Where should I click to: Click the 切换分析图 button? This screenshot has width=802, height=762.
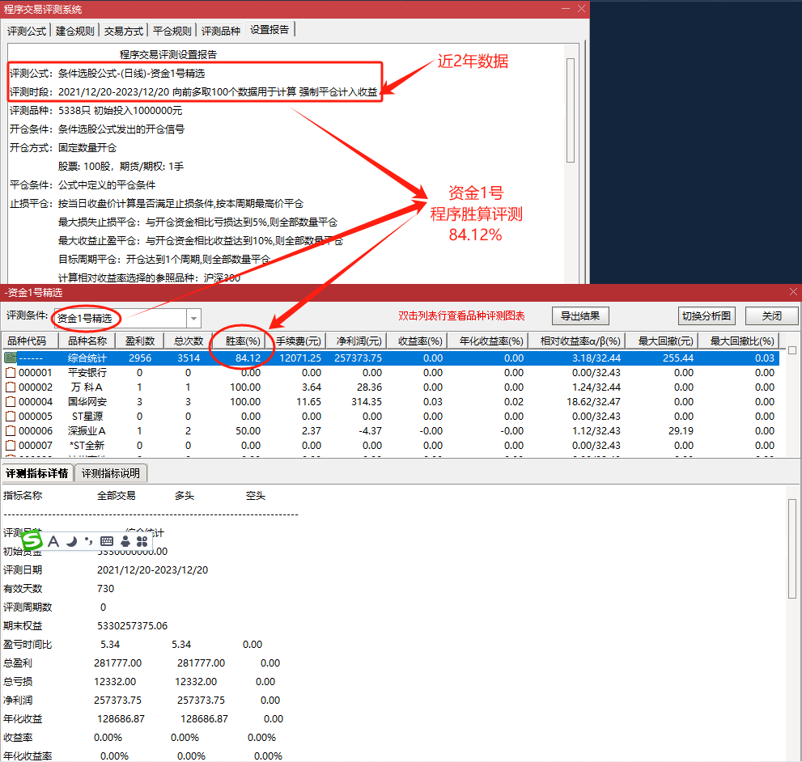coord(707,316)
